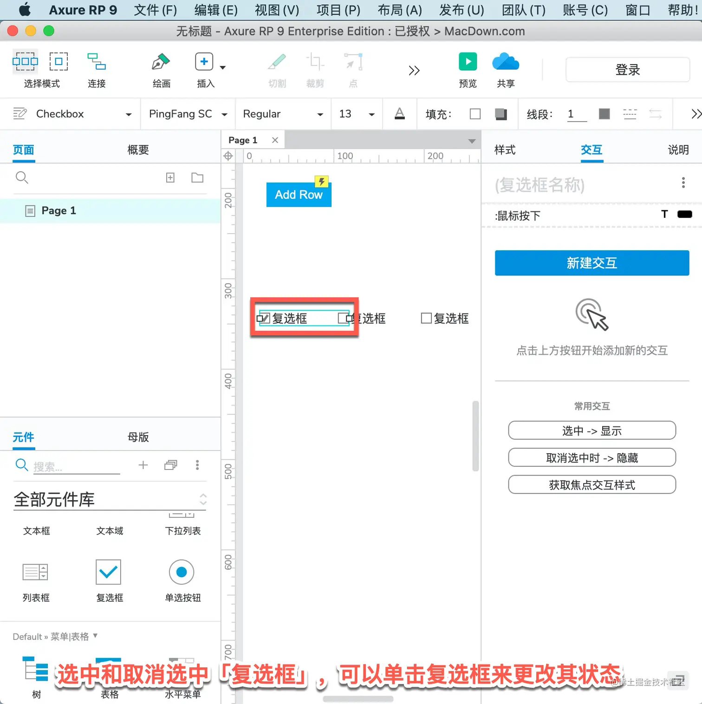Click the Crop tool icon
This screenshot has width=702, height=704.
point(315,61)
